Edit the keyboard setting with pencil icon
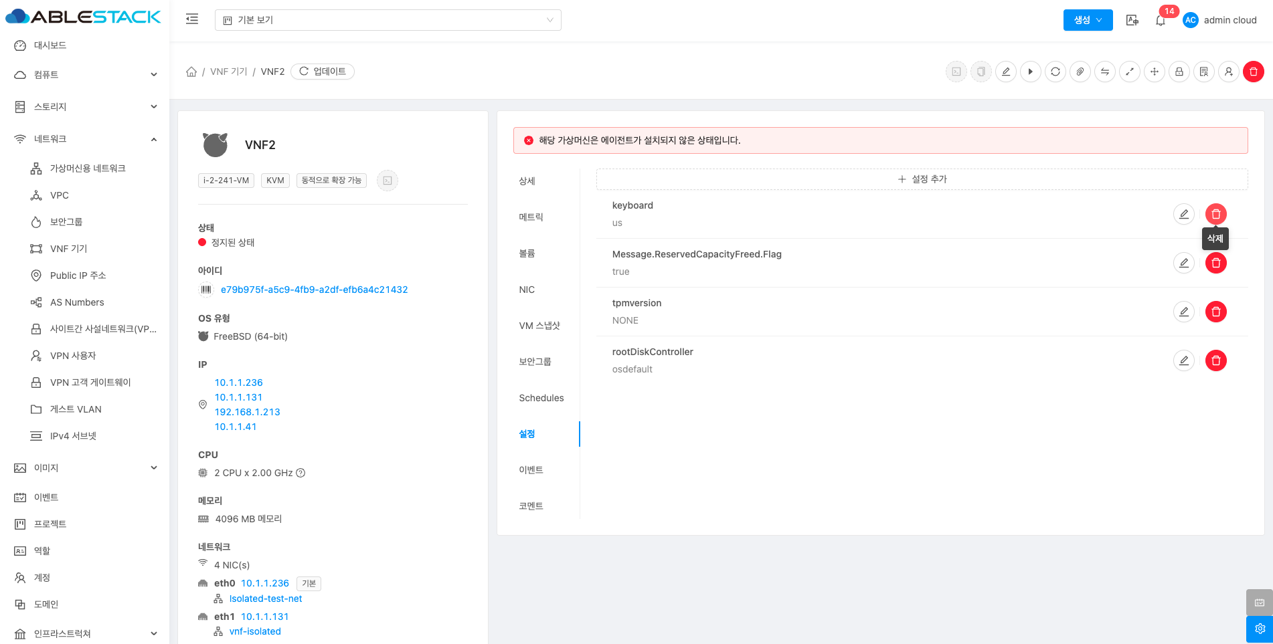This screenshot has width=1273, height=644. click(x=1184, y=214)
